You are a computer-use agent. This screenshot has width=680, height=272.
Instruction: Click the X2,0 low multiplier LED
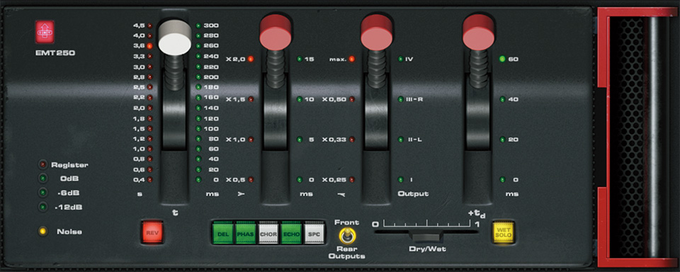(x=251, y=59)
